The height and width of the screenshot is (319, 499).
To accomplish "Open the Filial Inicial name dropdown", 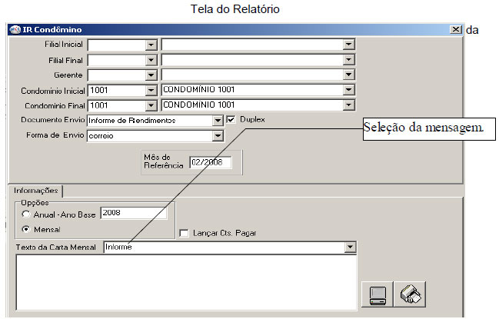I will coord(349,45).
